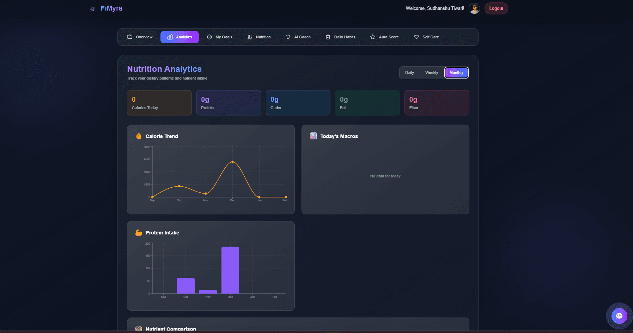Click the Self Care heart icon

point(416,37)
